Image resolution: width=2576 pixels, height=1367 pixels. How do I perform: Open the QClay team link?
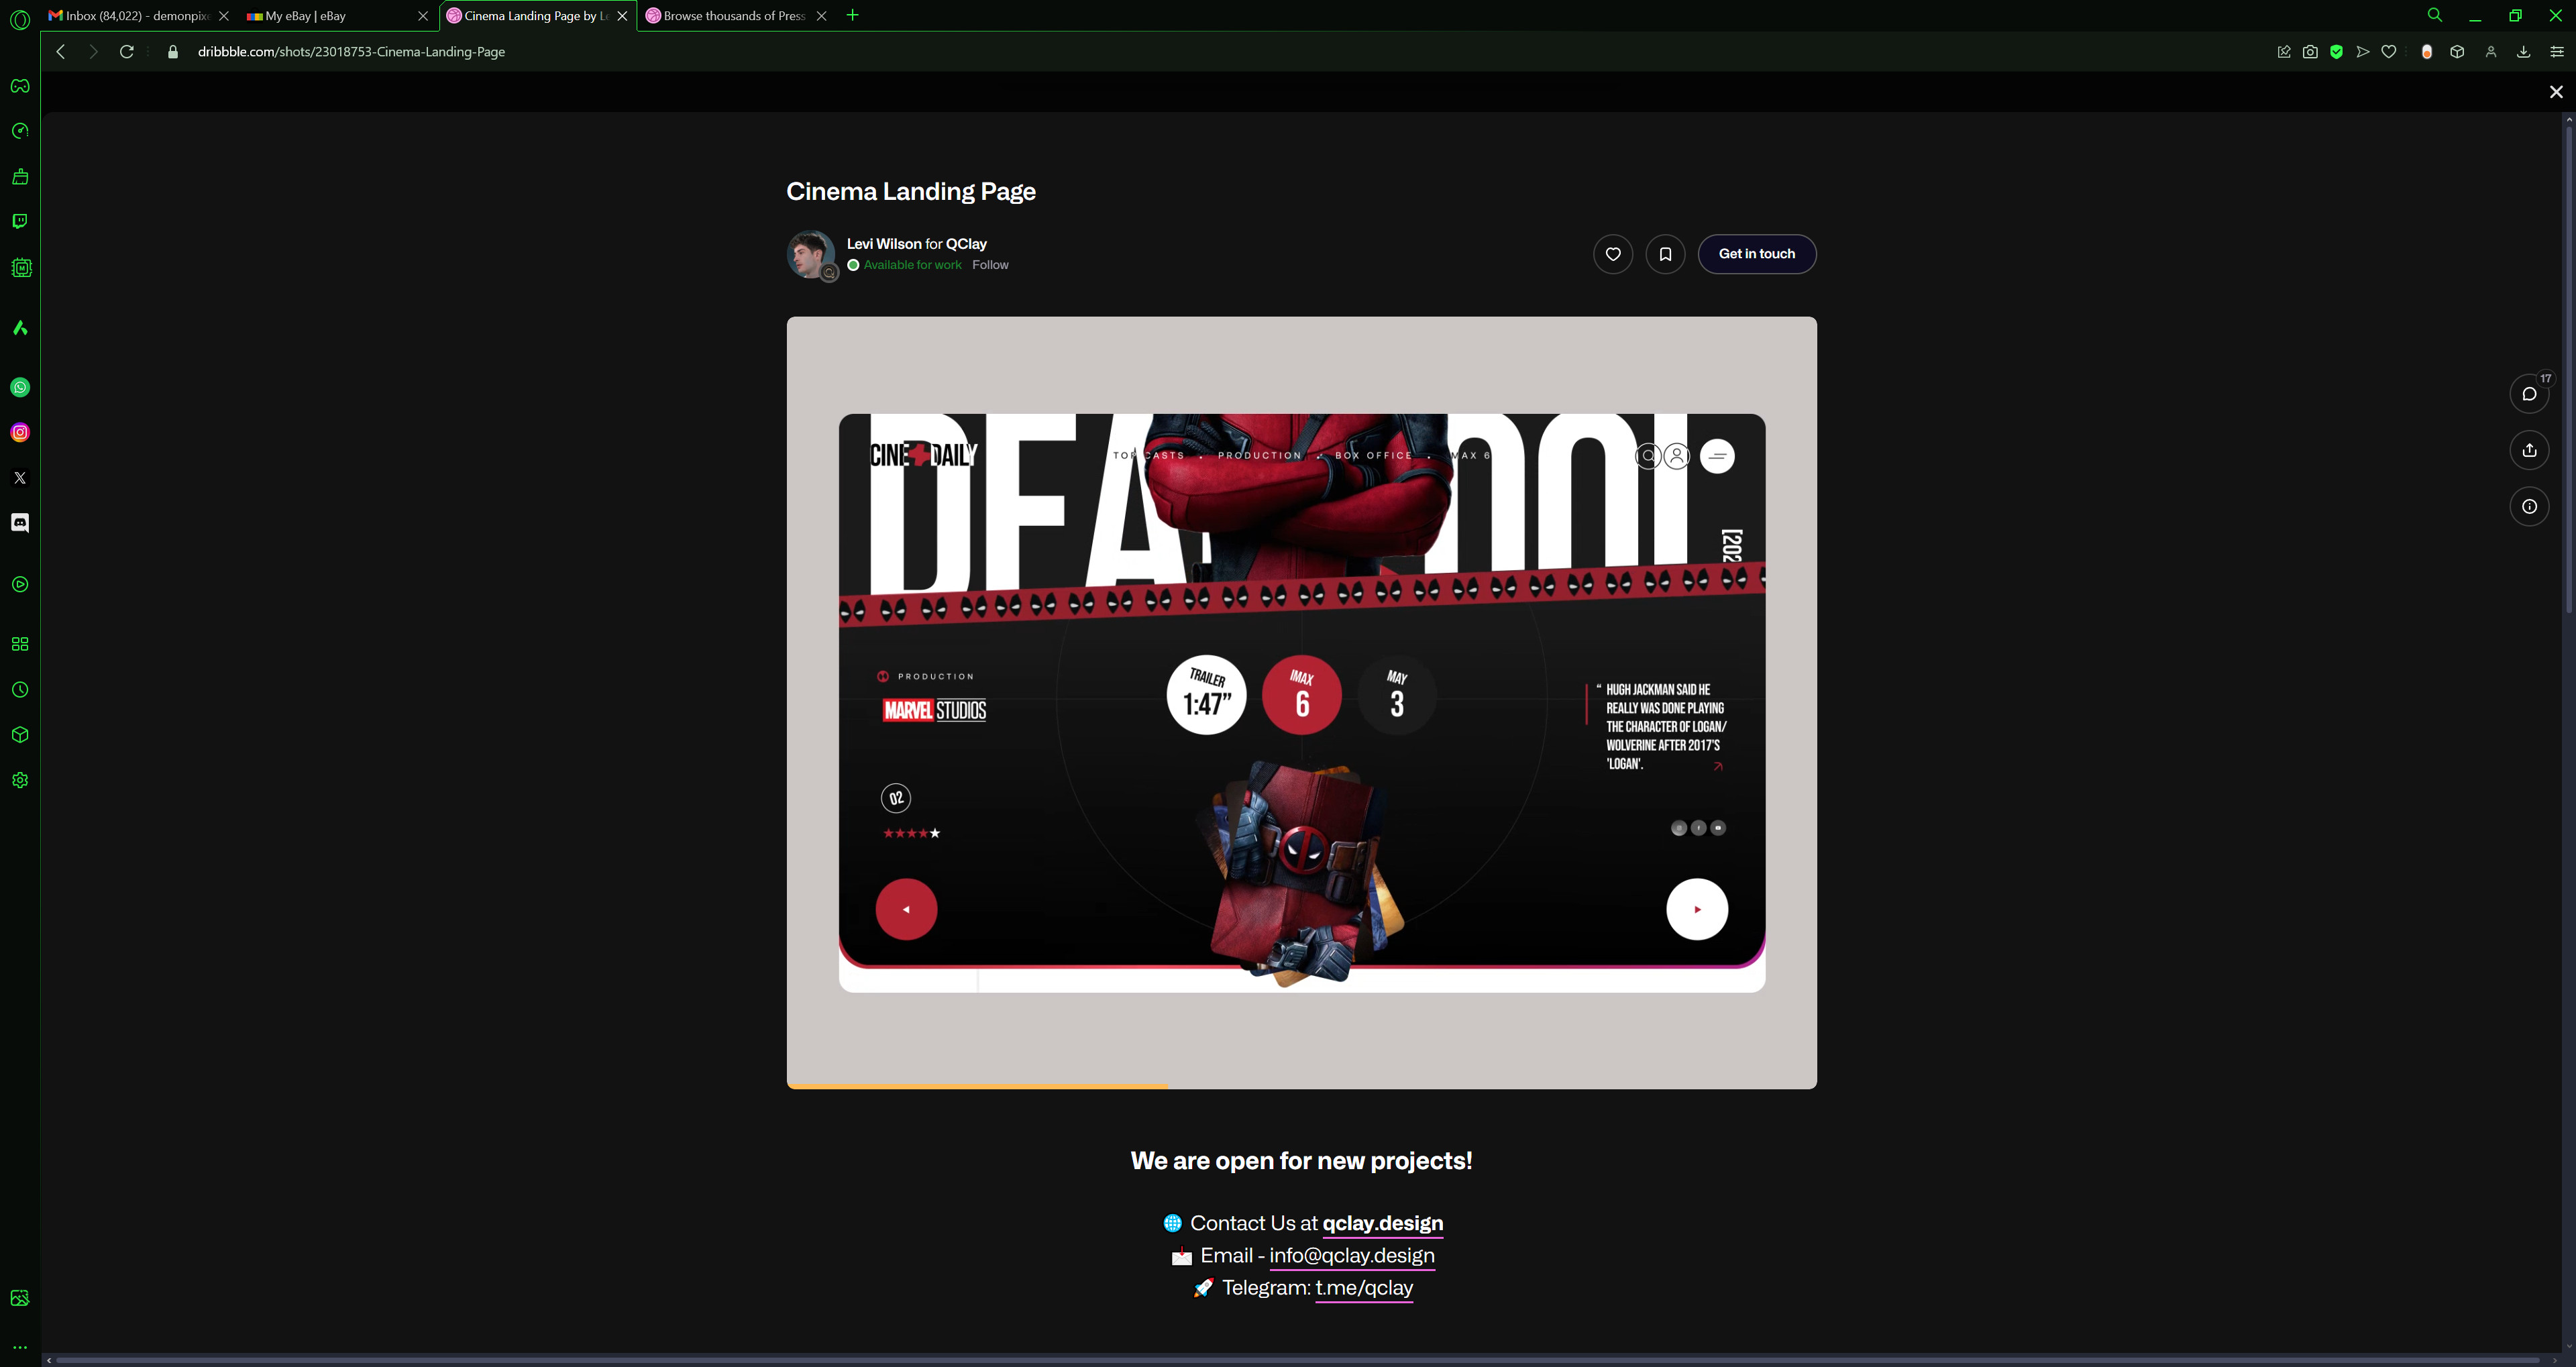coord(966,244)
